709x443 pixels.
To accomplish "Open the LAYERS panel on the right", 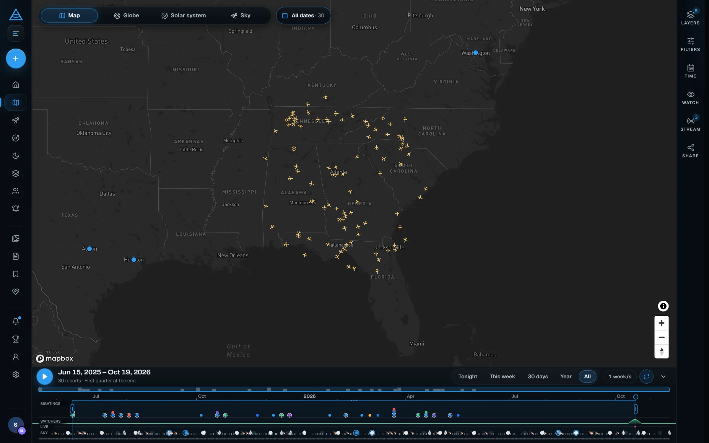I will (690, 17).
